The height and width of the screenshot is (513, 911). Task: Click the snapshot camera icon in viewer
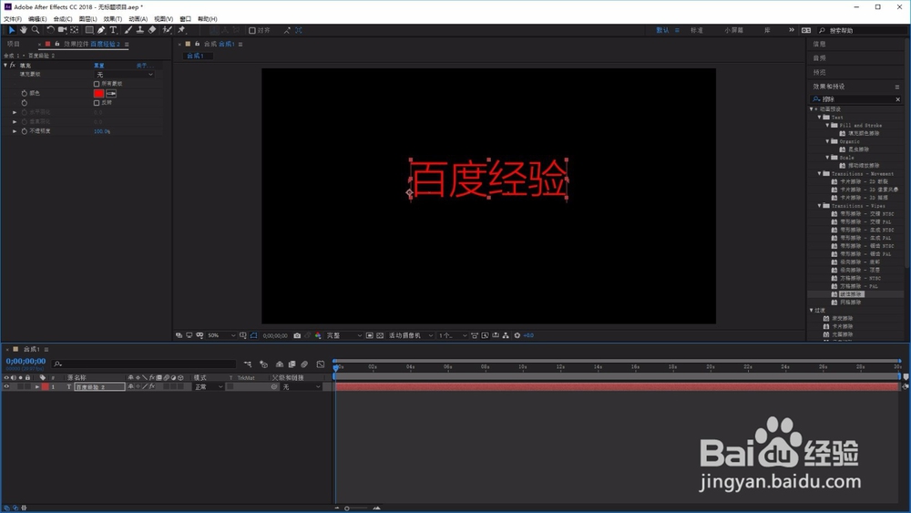297,336
